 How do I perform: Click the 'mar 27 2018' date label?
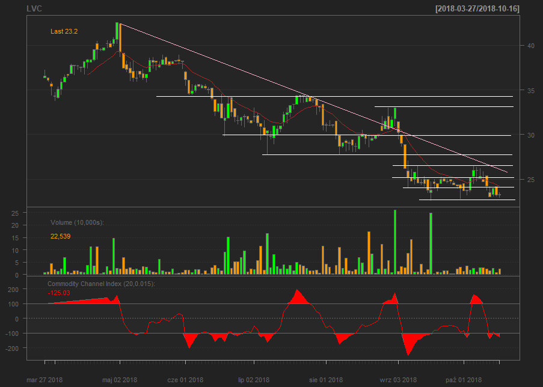44,380
